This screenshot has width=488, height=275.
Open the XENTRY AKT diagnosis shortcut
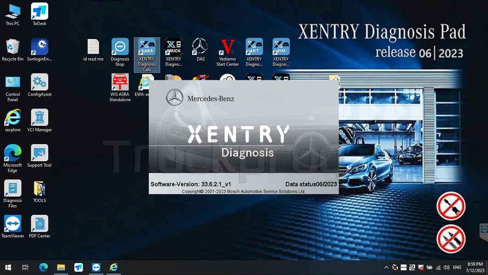coord(254,52)
